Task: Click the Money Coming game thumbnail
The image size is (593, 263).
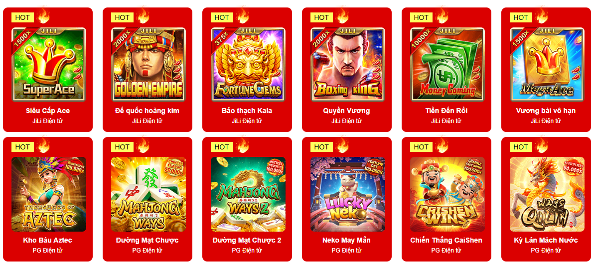Action: point(447,65)
